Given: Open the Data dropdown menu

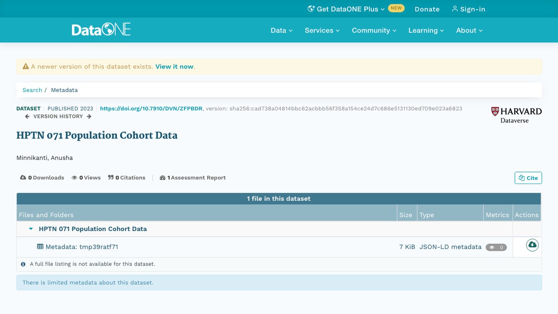Looking at the screenshot, I should pos(281,30).
